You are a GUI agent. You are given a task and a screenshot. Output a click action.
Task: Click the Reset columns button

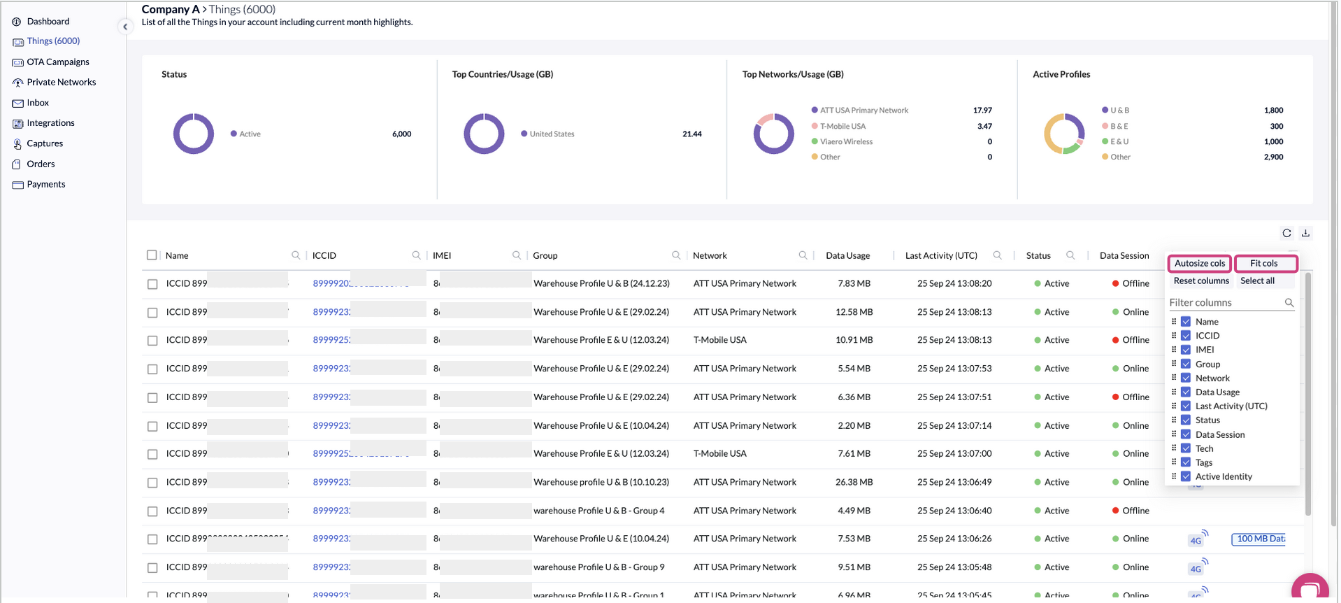pyautogui.click(x=1201, y=281)
